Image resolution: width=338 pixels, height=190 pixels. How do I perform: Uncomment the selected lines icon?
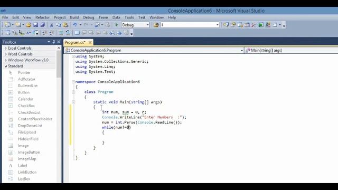(68, 33)
